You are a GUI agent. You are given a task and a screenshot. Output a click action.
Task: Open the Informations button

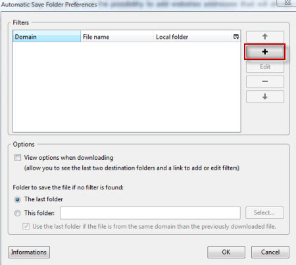pos(29,252)
